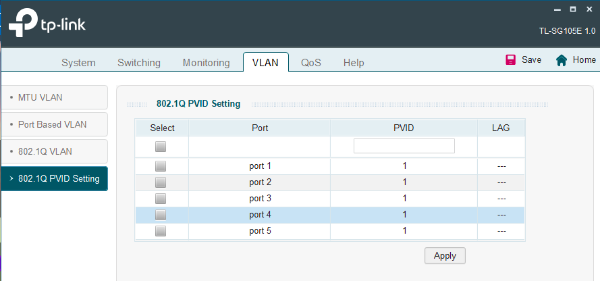Image resolution: width=600 pixels, height=281 pixels.
Task: Go to the Monitoring tab
Action: pos(206,63)
